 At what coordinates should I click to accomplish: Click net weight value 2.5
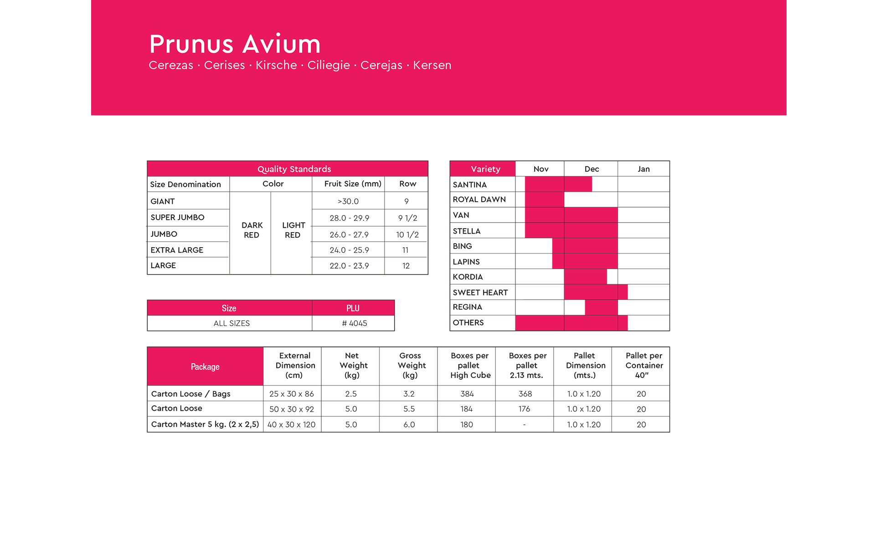[351, 394]
